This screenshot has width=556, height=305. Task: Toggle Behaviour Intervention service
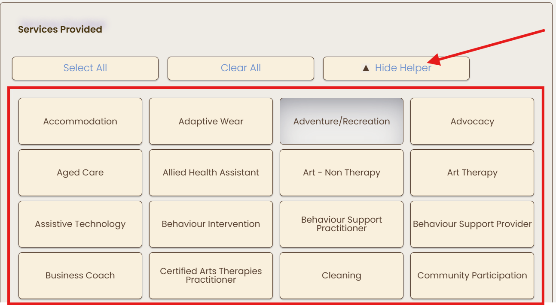click(211, 224)
